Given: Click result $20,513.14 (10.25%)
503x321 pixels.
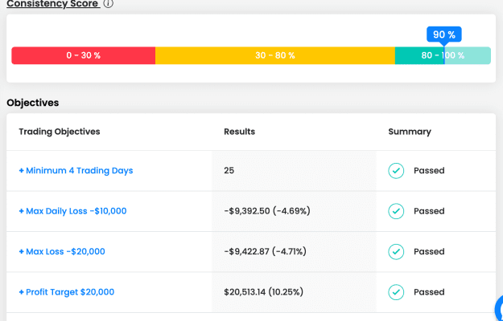Looking at the screenshot, I should tap(264, 292).
